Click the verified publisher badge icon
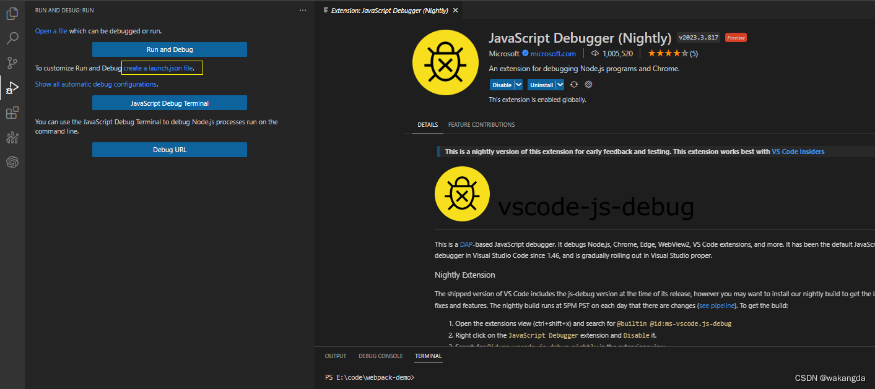This screenshot has height=389, width=875. tap(525, 53)
